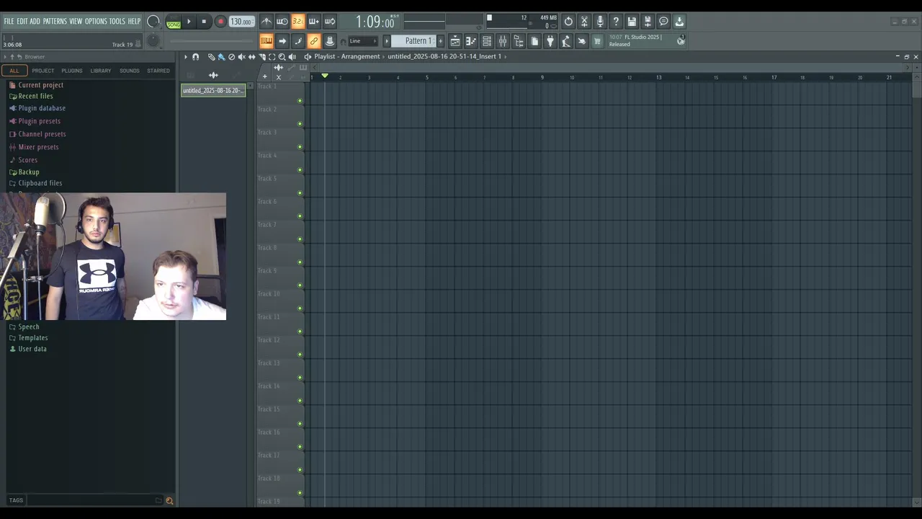Select the Slice tool in playlist toolbar
This screenshot has width=922, height=519.
click(262, 56)
